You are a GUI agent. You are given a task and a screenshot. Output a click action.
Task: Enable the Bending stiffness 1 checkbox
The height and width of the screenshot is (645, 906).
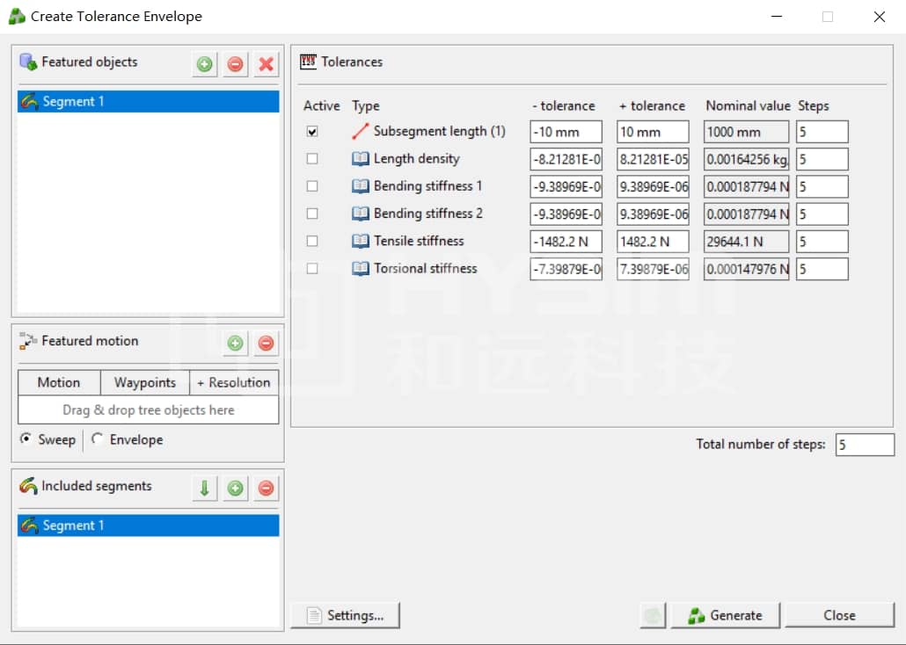point(312,186)
